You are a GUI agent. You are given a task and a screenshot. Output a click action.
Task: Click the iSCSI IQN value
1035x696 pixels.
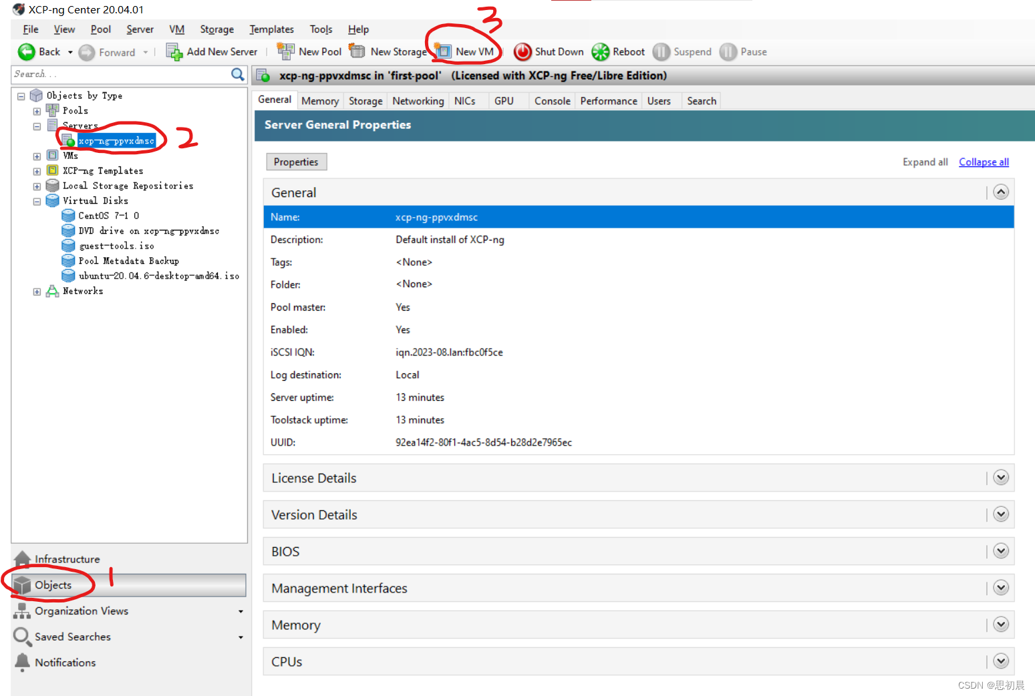(x=449, y=352)
